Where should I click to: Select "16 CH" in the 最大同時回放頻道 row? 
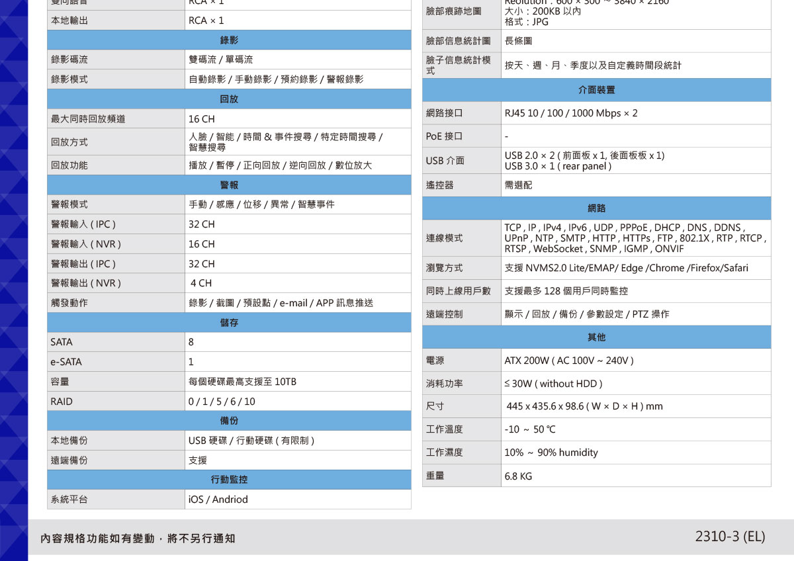click(202, 119)
